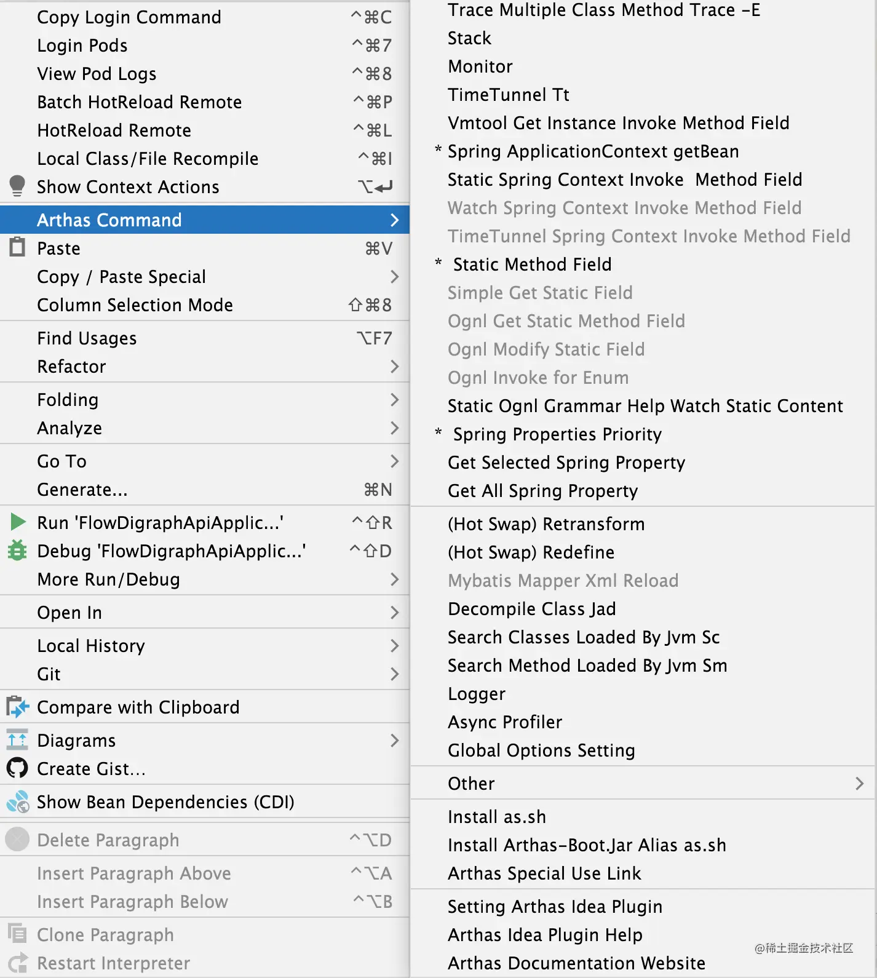Select Copy Login Command
This screenshot has height=978, width=877.
[x=205, y=17]
